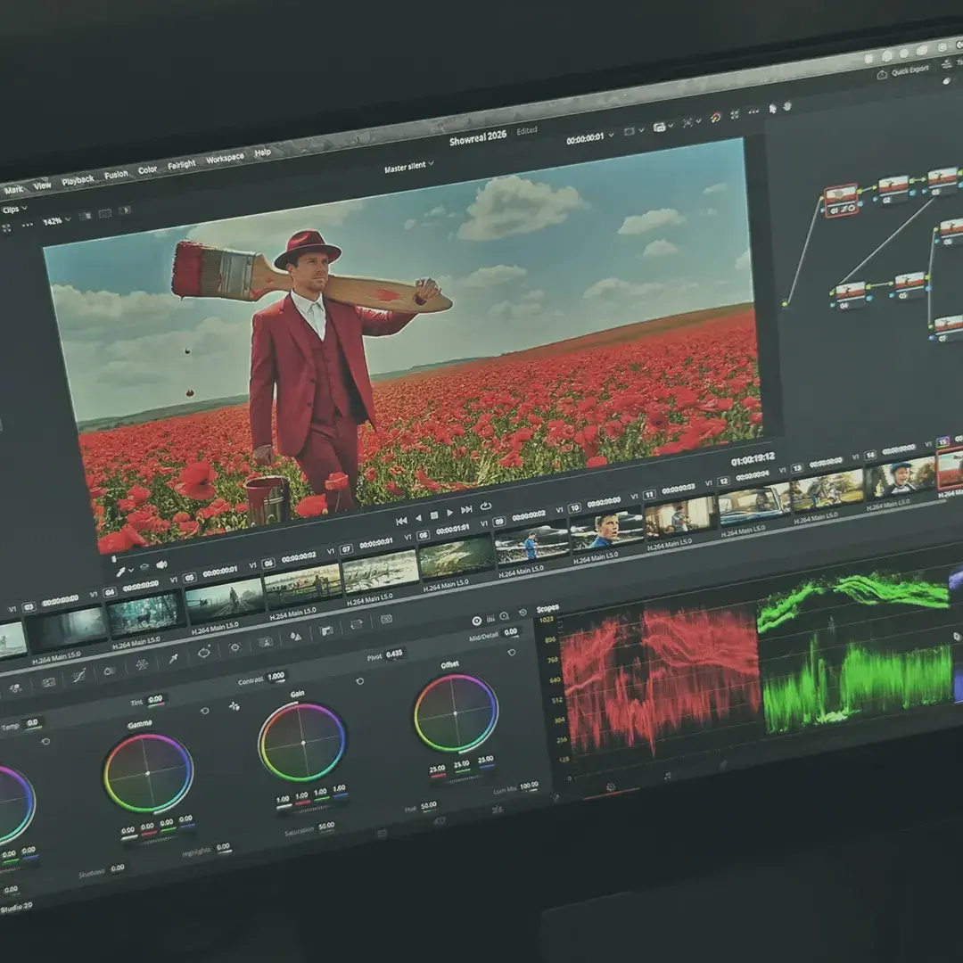This screenshot has height=963, width=963.
Task: Select the hand pan tool above viewer
Action: 786,107
